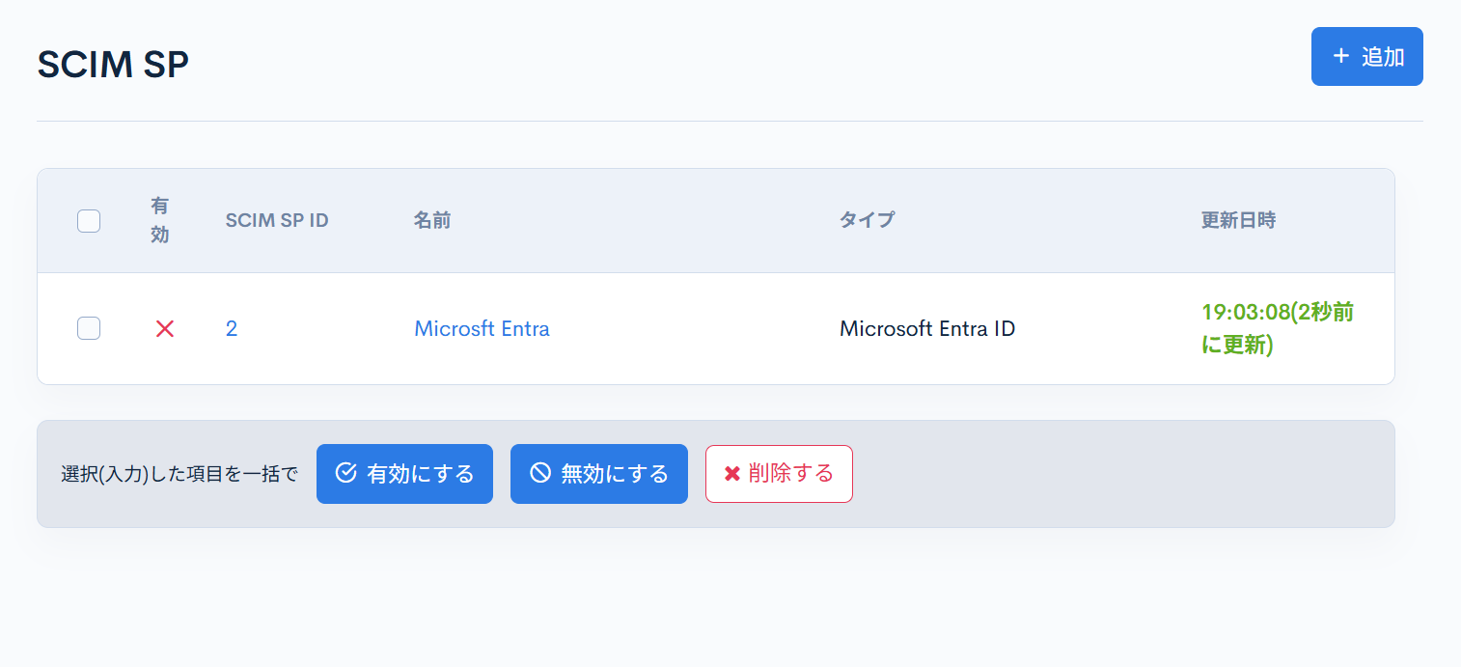Click the 更新日時 column header

pos(1238,220)
